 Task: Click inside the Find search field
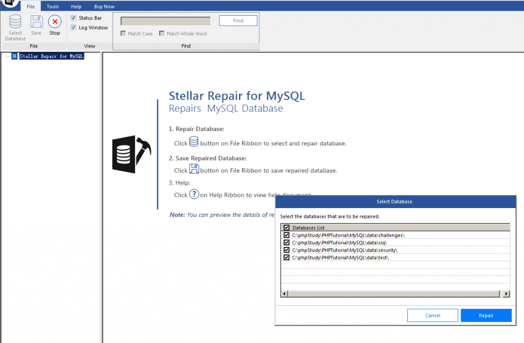pos(164,20)
